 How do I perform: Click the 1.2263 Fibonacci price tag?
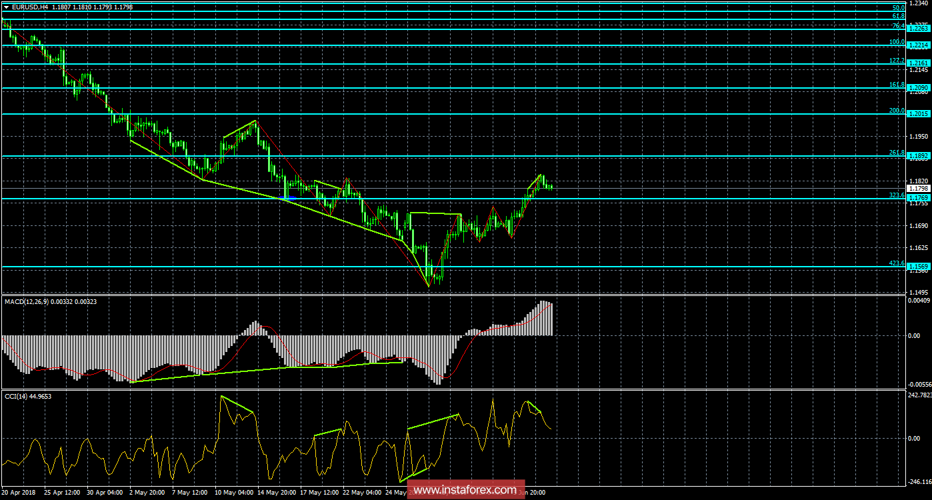coord(918,29)
